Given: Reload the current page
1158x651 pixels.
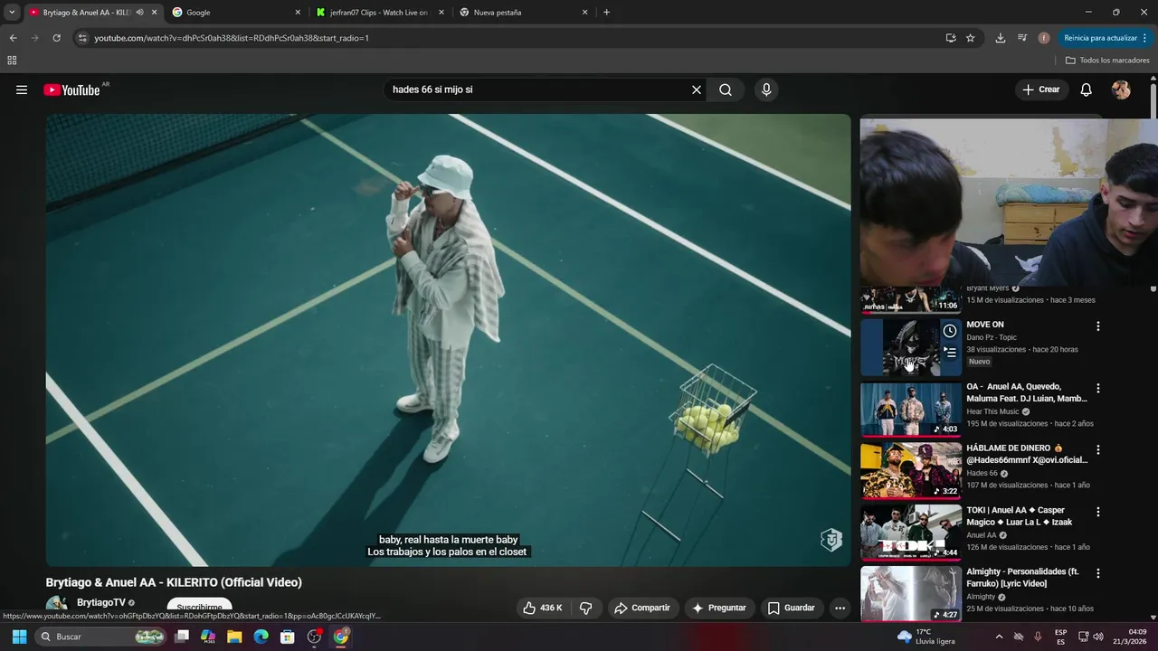Looking at the screenshot, I should tap(56, 38).
